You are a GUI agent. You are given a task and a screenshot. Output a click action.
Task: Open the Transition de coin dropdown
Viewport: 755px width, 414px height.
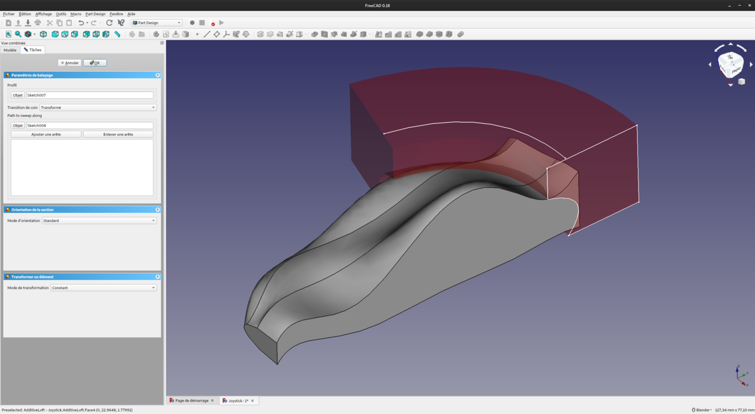click(x=98, y=108)
